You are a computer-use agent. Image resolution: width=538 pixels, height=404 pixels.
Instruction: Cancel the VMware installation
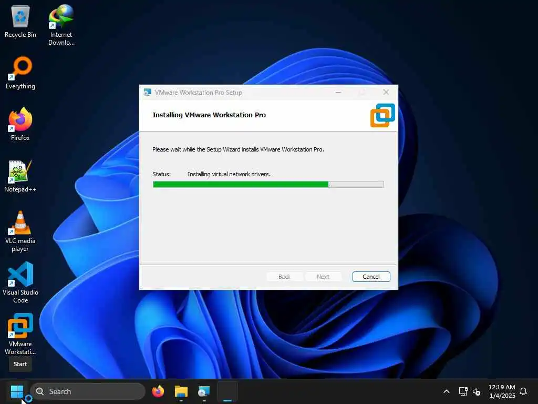pos(371,277)
